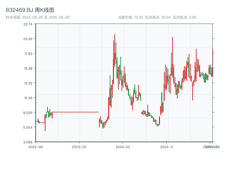Click y-axis label 17.83
236x177 pixels.
tap(28, 54)
